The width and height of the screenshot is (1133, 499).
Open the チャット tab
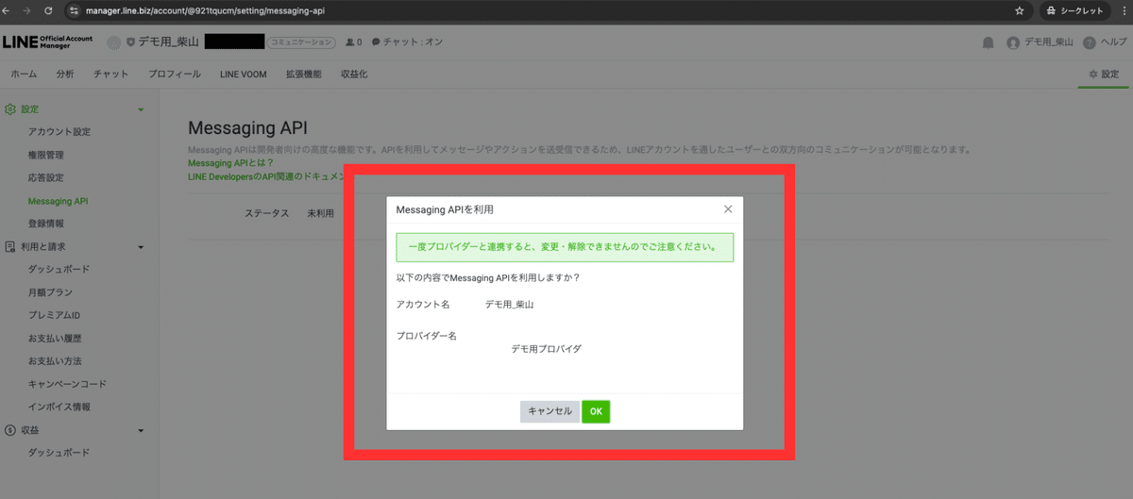coord(111,74)
